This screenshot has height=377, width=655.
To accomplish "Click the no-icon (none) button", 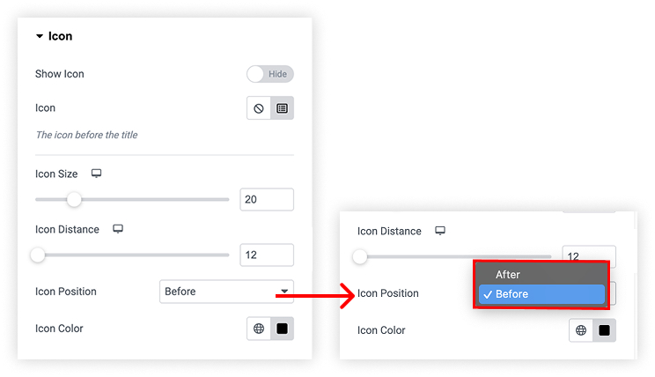I will pyautogui.click(x=259, y=108).
